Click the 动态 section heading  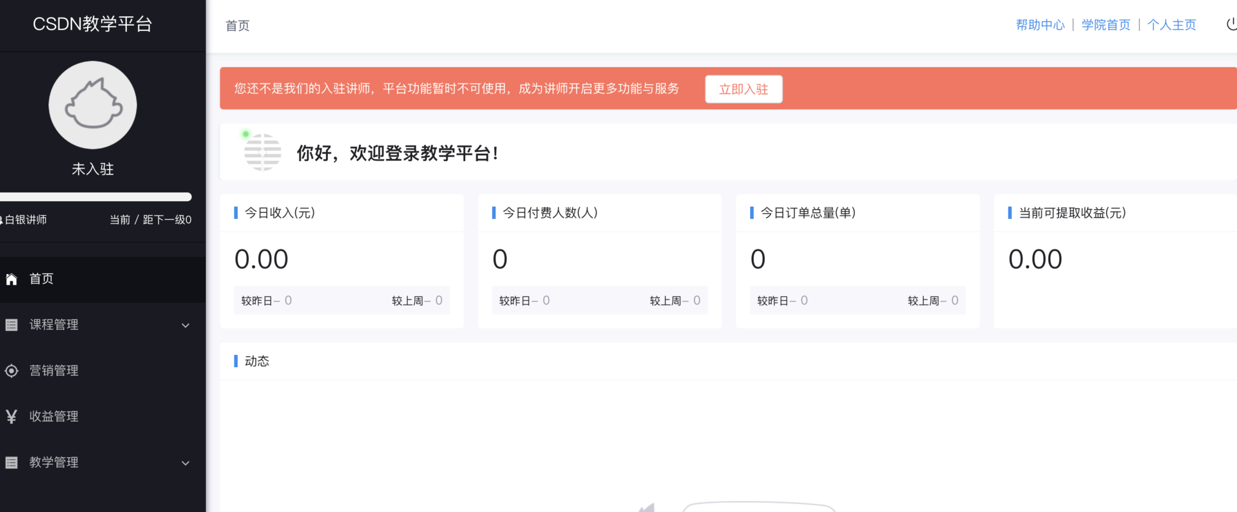(x=256, y=361)
